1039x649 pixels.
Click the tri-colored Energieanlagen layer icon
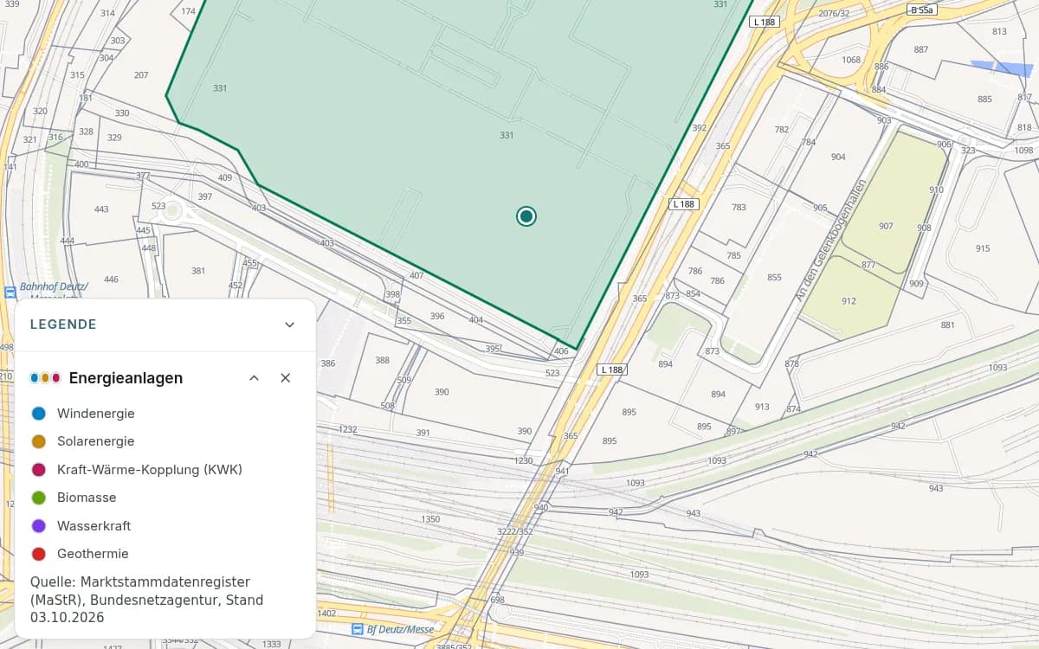click(x=45, y=378)
